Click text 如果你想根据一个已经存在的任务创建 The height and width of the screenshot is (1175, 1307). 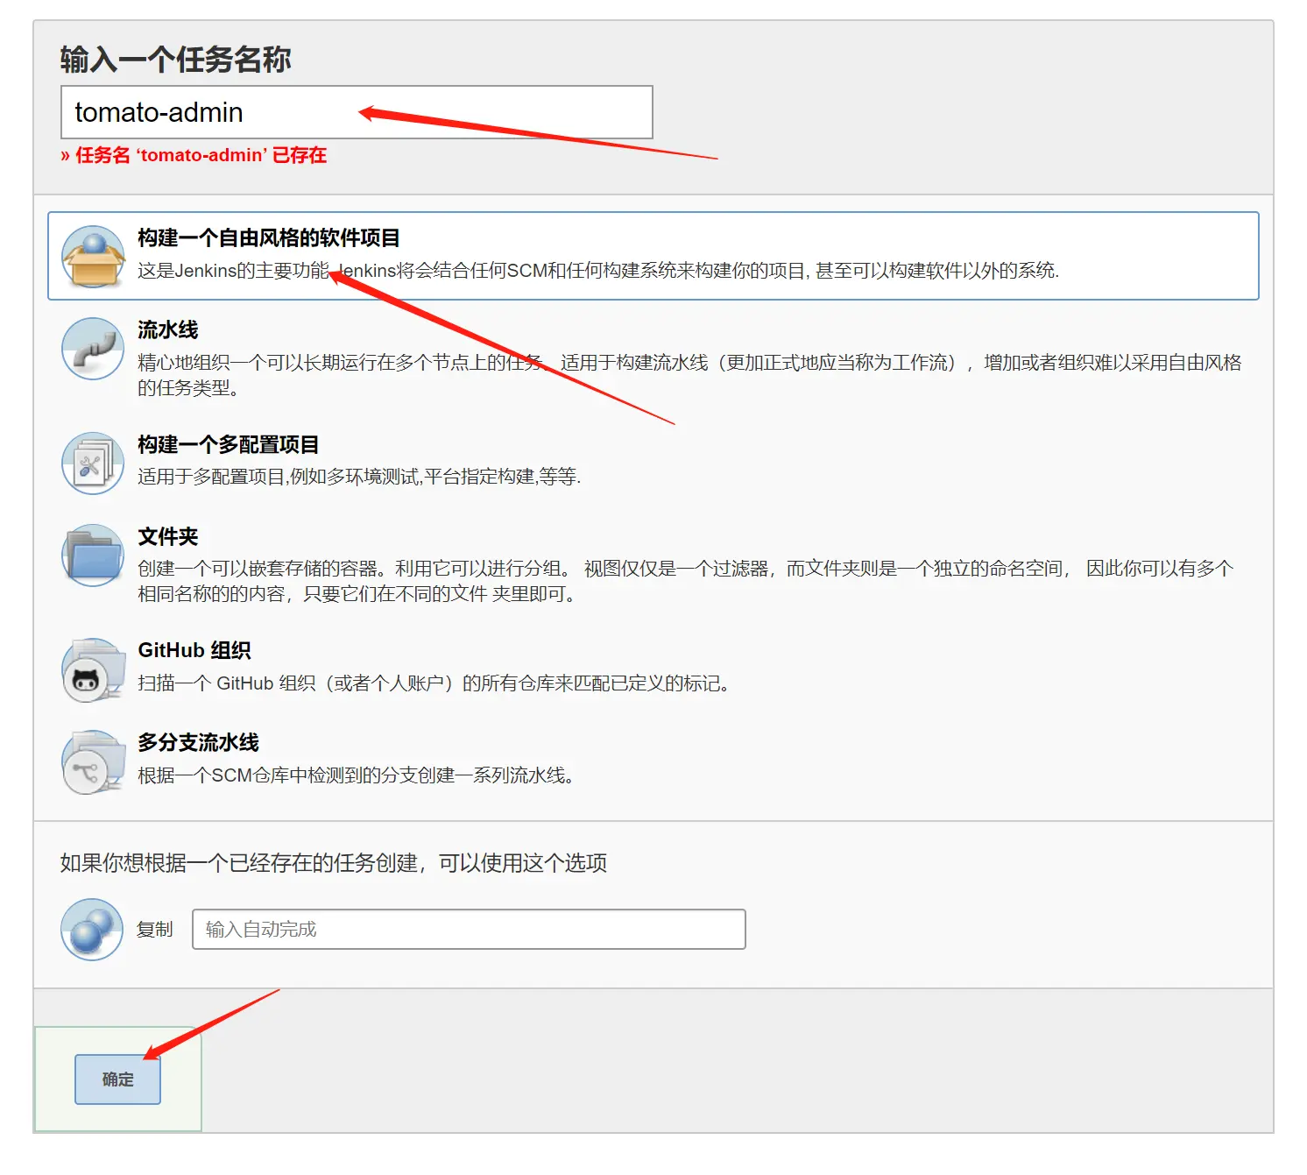pos(334,863)
